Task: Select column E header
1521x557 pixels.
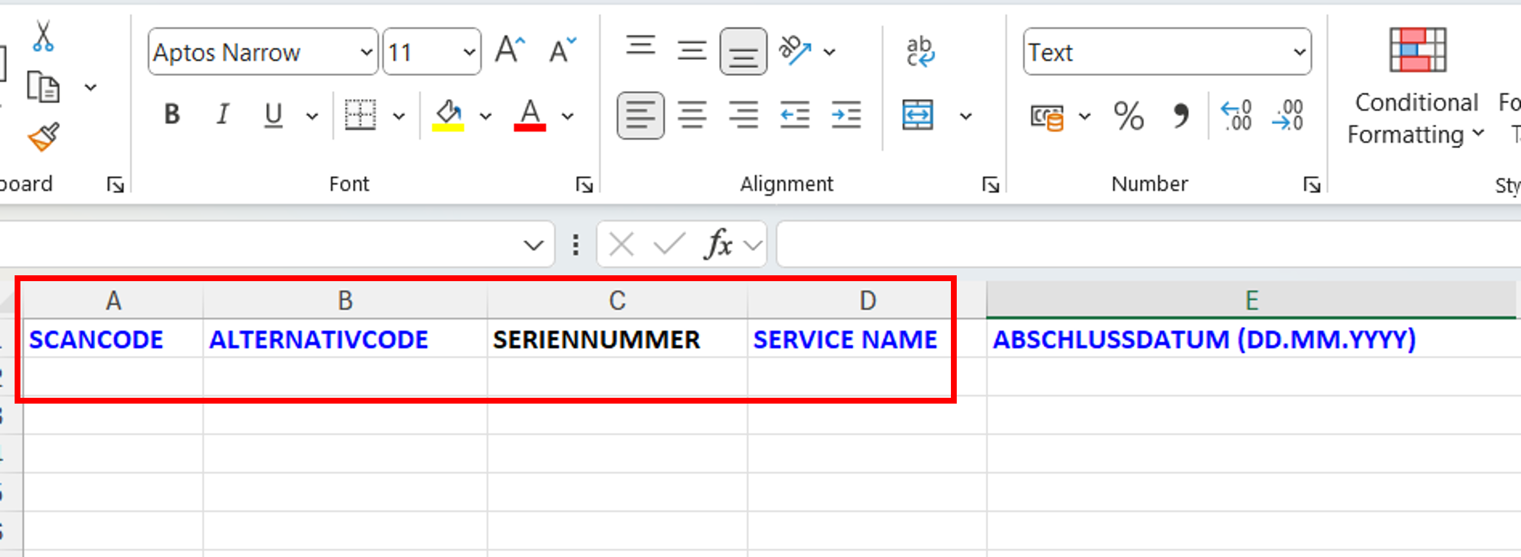Action: click(1251, 300)
